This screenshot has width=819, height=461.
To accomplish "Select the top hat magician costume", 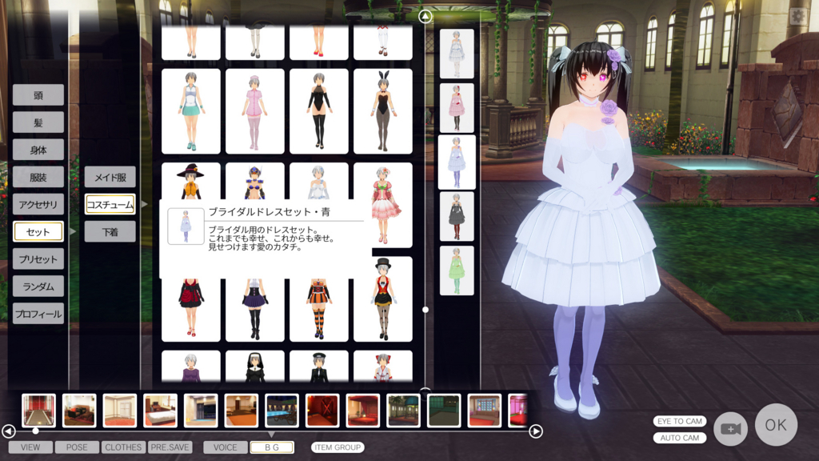I will click(383, 299).
